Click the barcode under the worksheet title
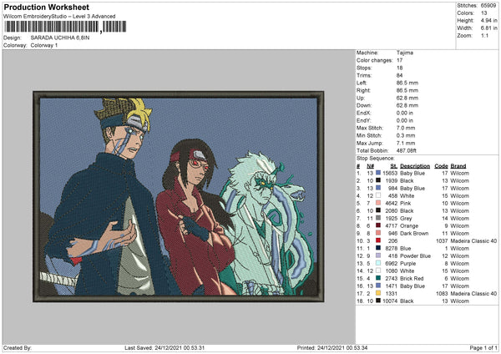 65,27
